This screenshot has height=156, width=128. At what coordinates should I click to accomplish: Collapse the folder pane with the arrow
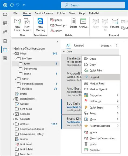pos(58,42)
